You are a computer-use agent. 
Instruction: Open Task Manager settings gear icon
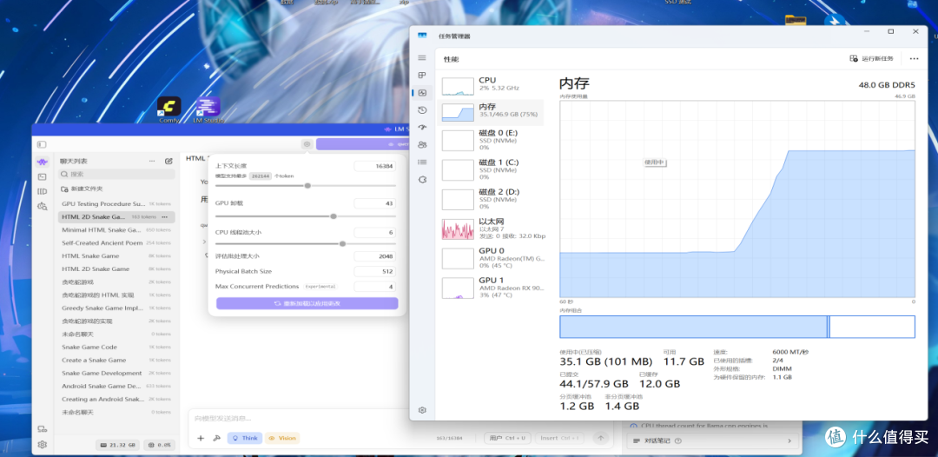pos(422,410)
